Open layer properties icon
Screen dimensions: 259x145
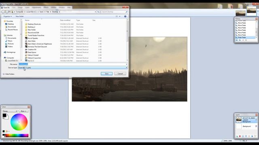[255, 136]
